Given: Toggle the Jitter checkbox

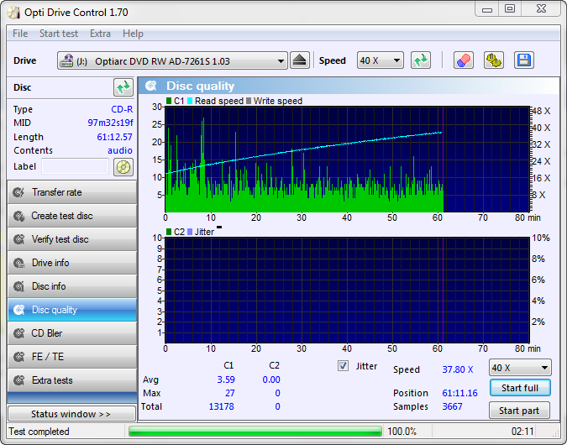Looking at the screenshot, I should tap(343, 366).
